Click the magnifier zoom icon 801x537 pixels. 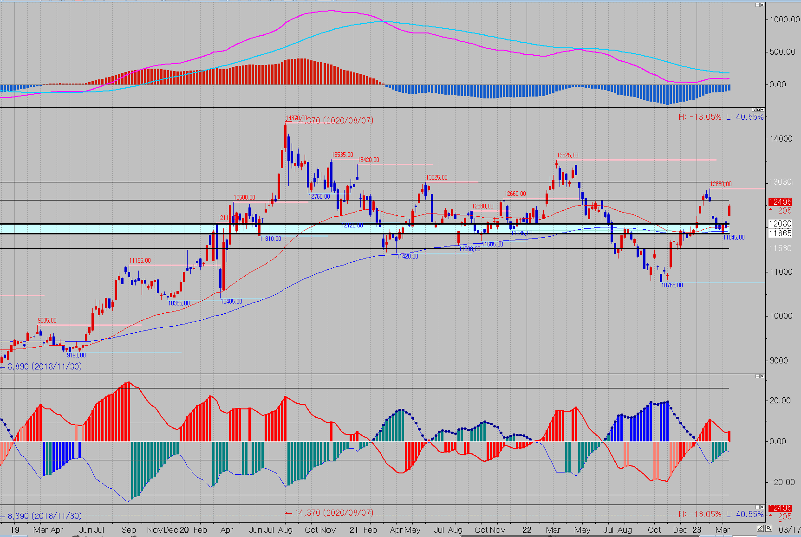tap(769, 529)
